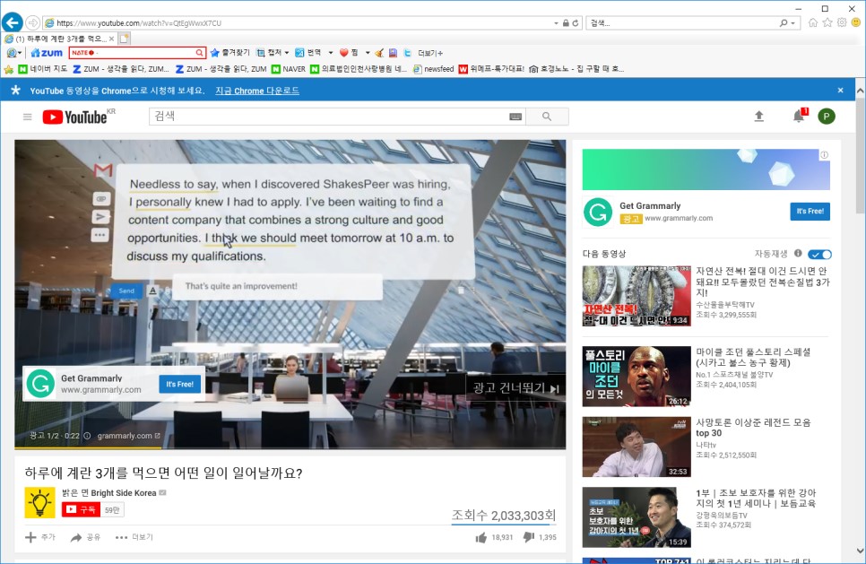The width and height of the screenshot is (866, 564).
Task: Open 즐겨찾기 in the zum toolbar
Action: pyautogui.click(x=229, y=53)
